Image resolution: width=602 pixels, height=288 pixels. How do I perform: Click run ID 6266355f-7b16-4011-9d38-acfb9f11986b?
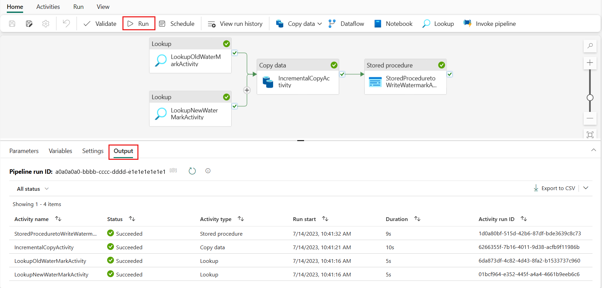tap(529, 247)
